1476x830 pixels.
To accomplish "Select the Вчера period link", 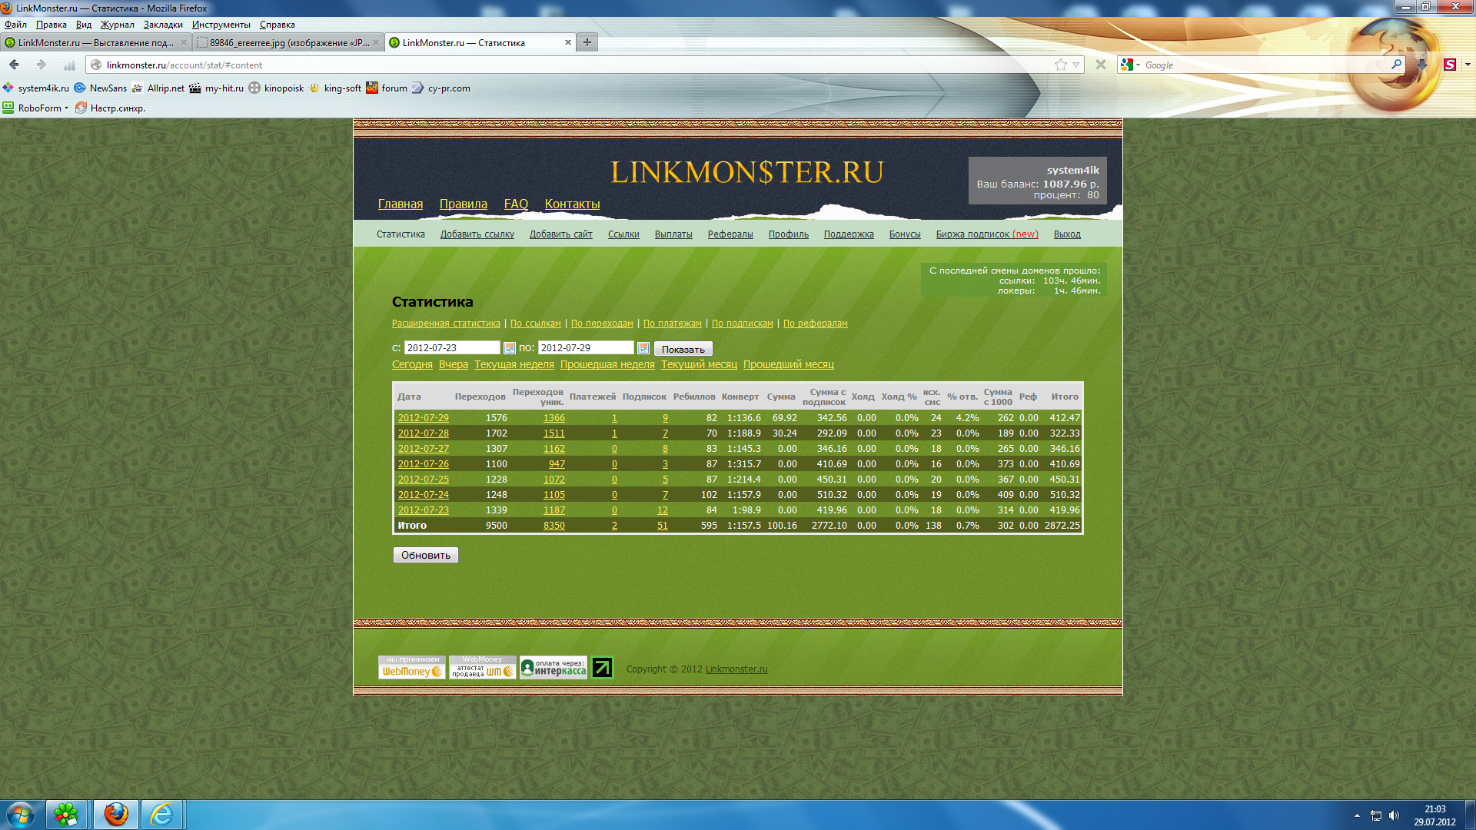I will click(454, 364).
